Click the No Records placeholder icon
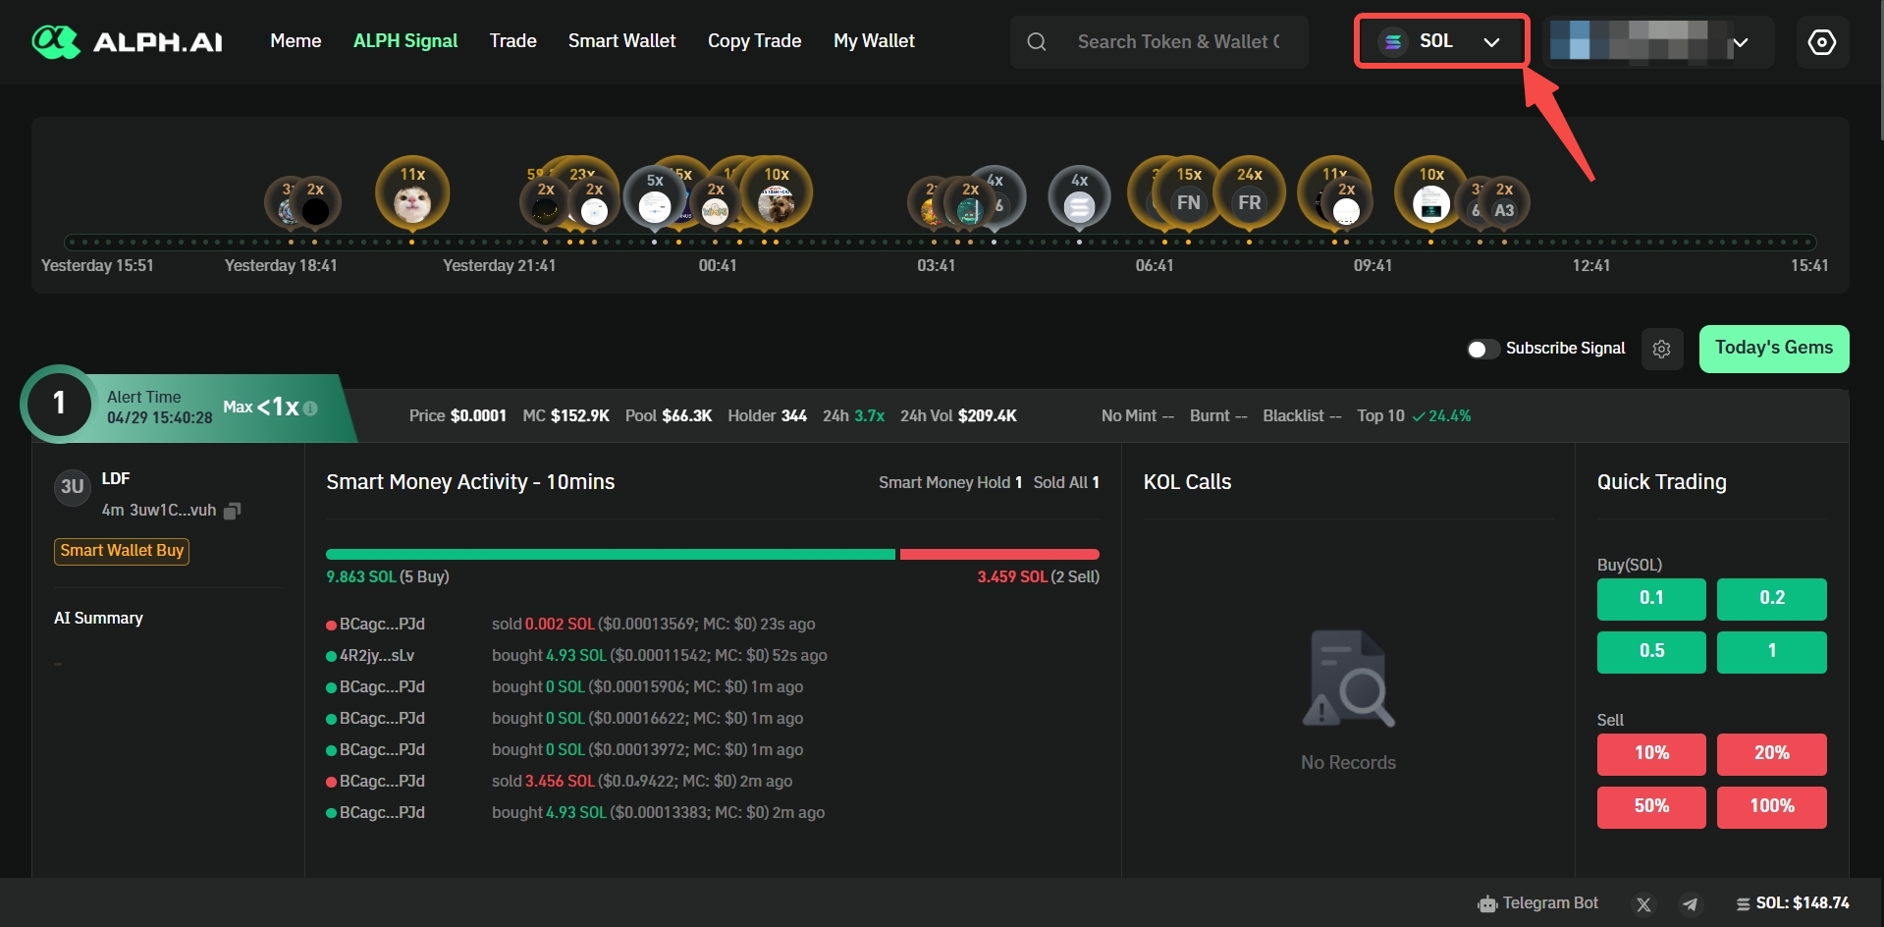 pos(1348,679)
